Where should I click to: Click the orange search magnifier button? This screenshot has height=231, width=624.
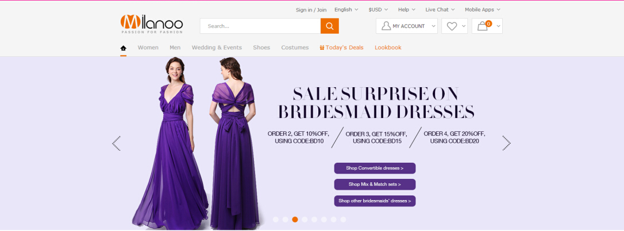pyautogui.click(x=329, y=26)
